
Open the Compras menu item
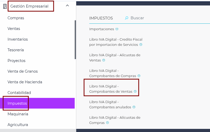pyautogui.click(x=16, y=18)
